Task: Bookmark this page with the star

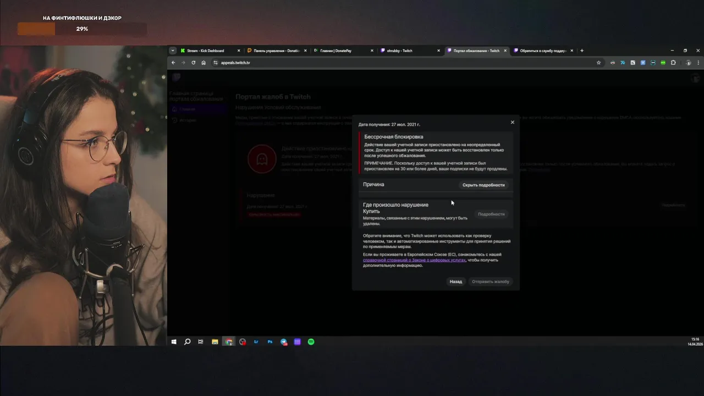Action: pyautogui.click(x=598, y=63)
